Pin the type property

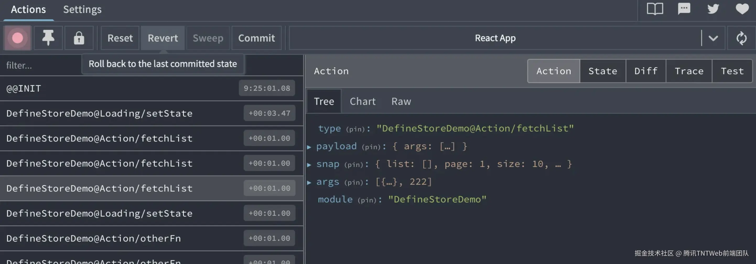click(355, 129)
